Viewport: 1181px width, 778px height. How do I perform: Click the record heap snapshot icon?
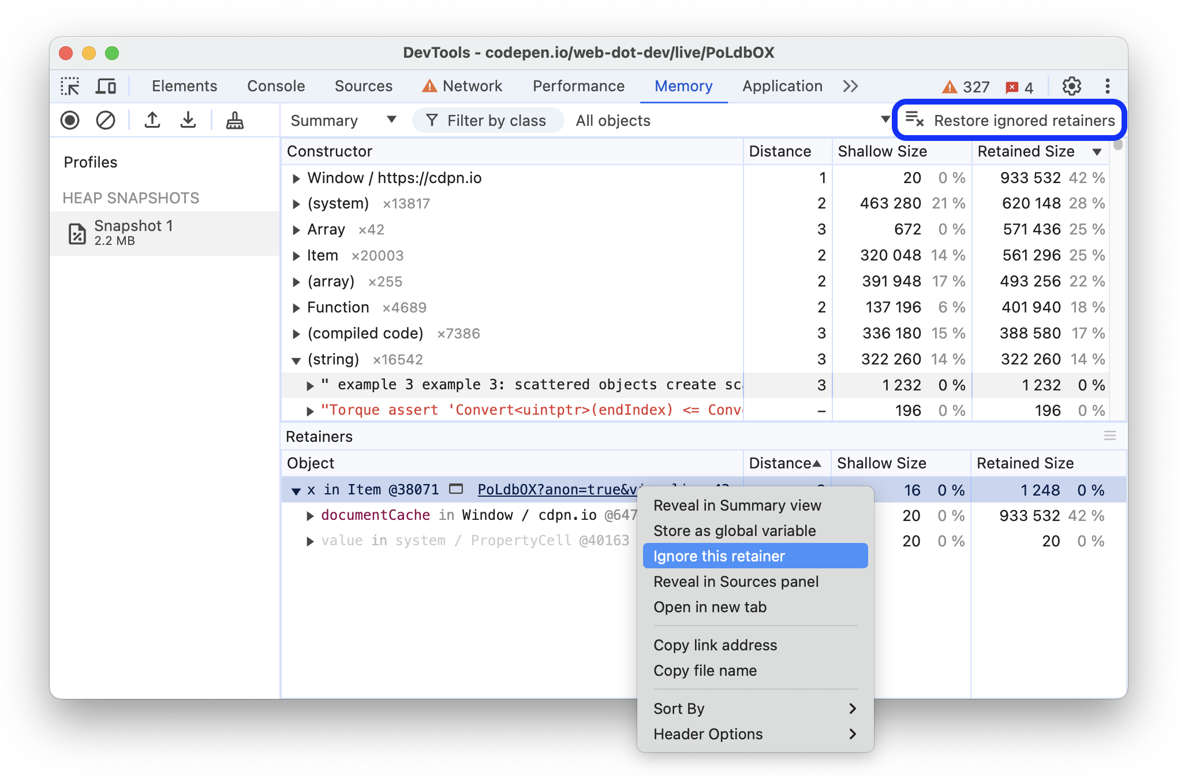coord(69,121)
